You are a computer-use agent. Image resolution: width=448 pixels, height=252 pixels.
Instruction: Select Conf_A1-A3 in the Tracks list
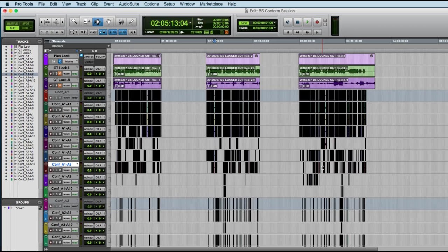[x=26, y=65]
